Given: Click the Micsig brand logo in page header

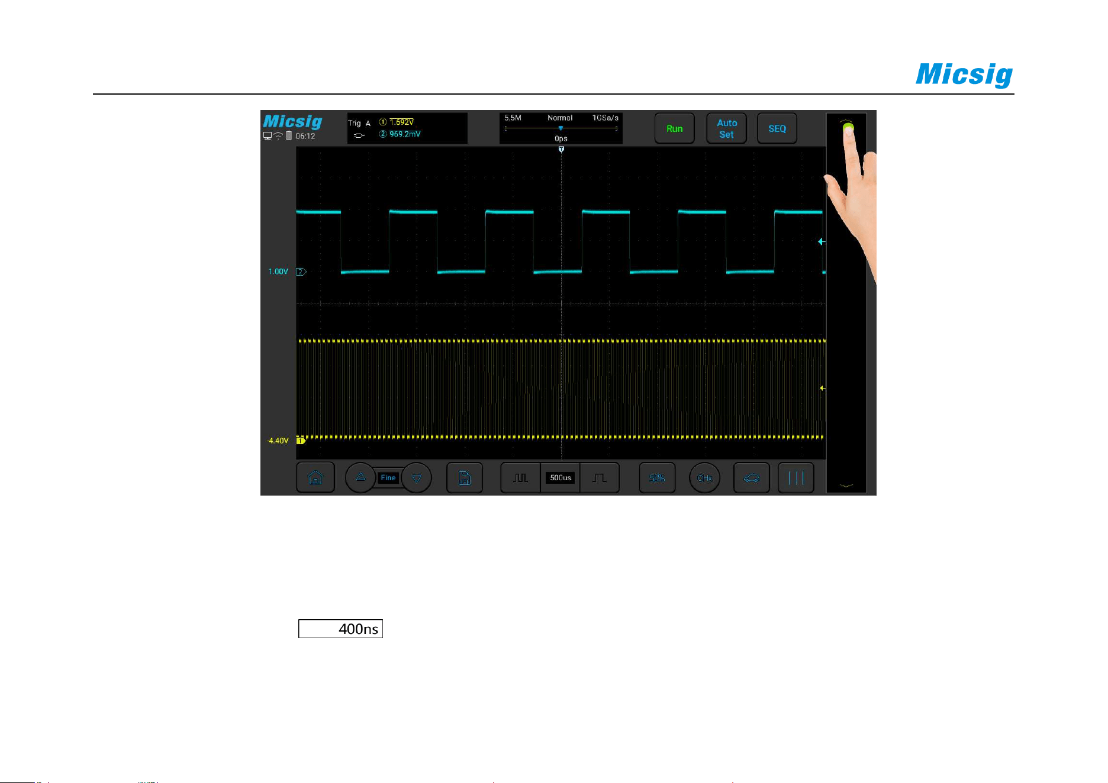Looking at the screenshot, I should (x=964, y=75).
